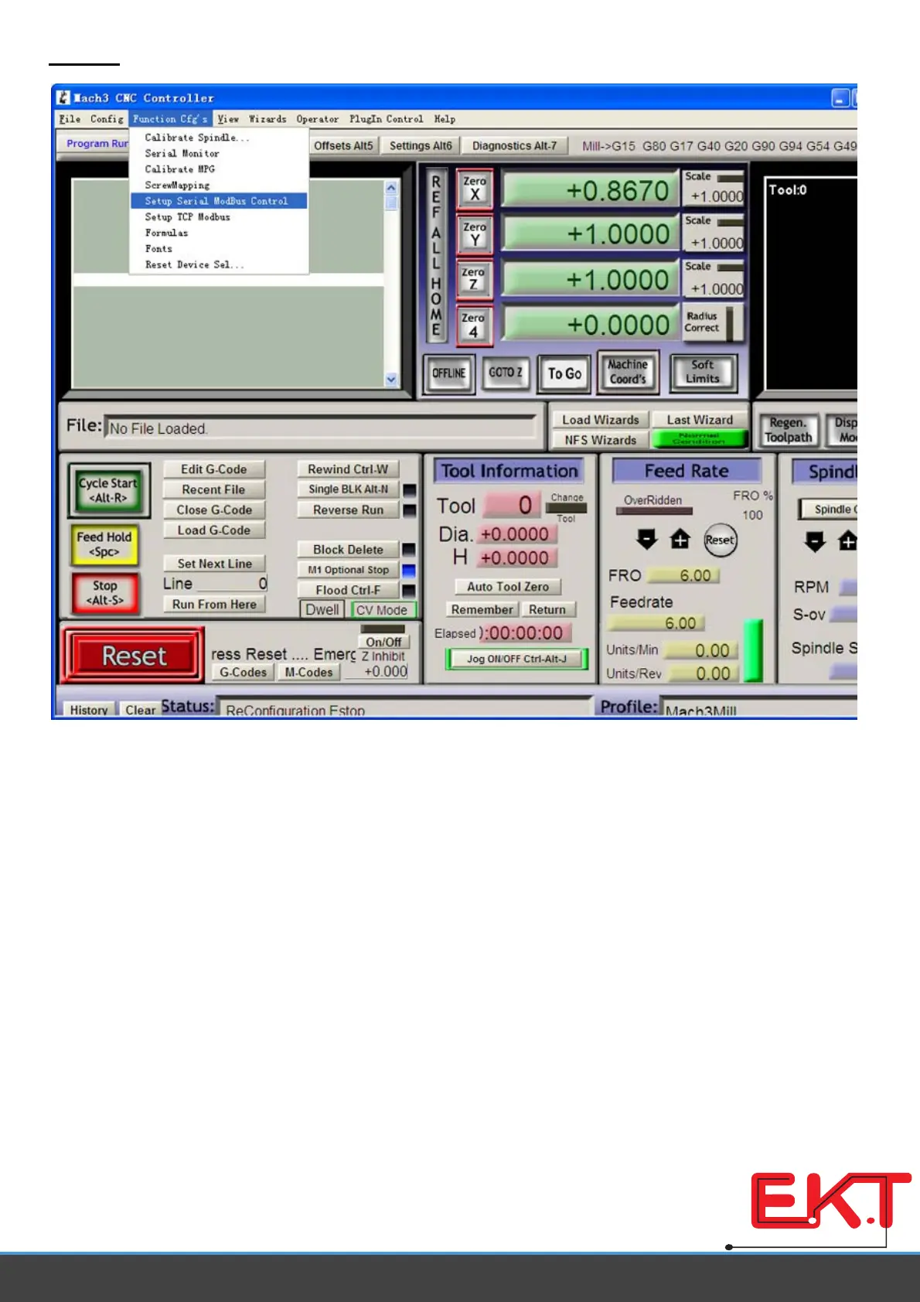The width and height of the screenshot is (920, 1302).
Task: Open the Wizards menu
Action: click(267, 119)
